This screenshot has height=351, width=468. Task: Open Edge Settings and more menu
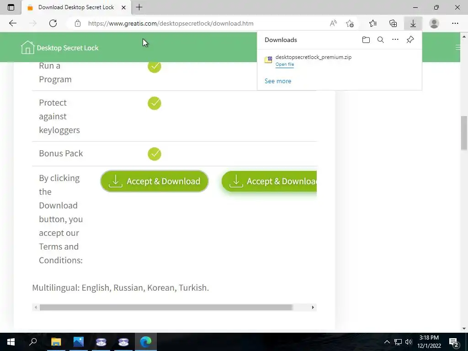tap(455, 23)
